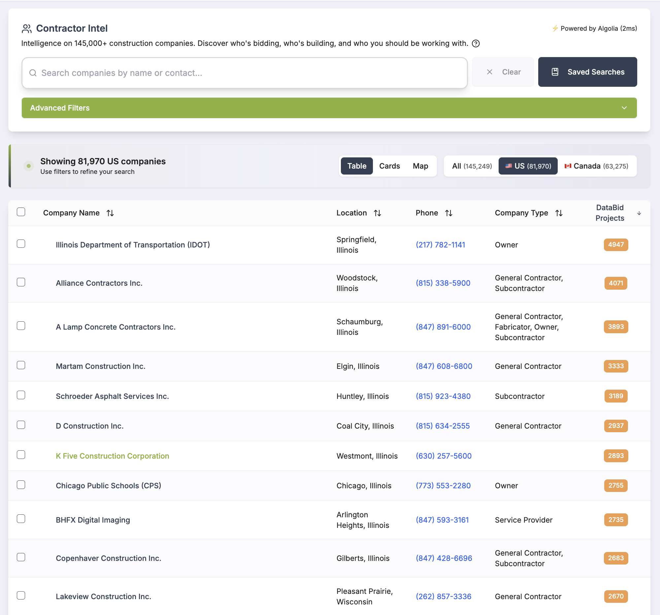Call (847) 428-6696 phone link
The width and height of the screenshot is (660, 615).
coord(444,558)
